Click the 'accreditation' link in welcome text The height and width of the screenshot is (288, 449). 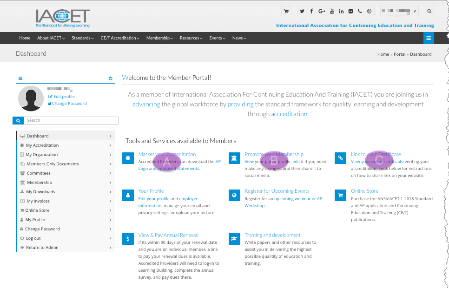[x=289, y=114]
